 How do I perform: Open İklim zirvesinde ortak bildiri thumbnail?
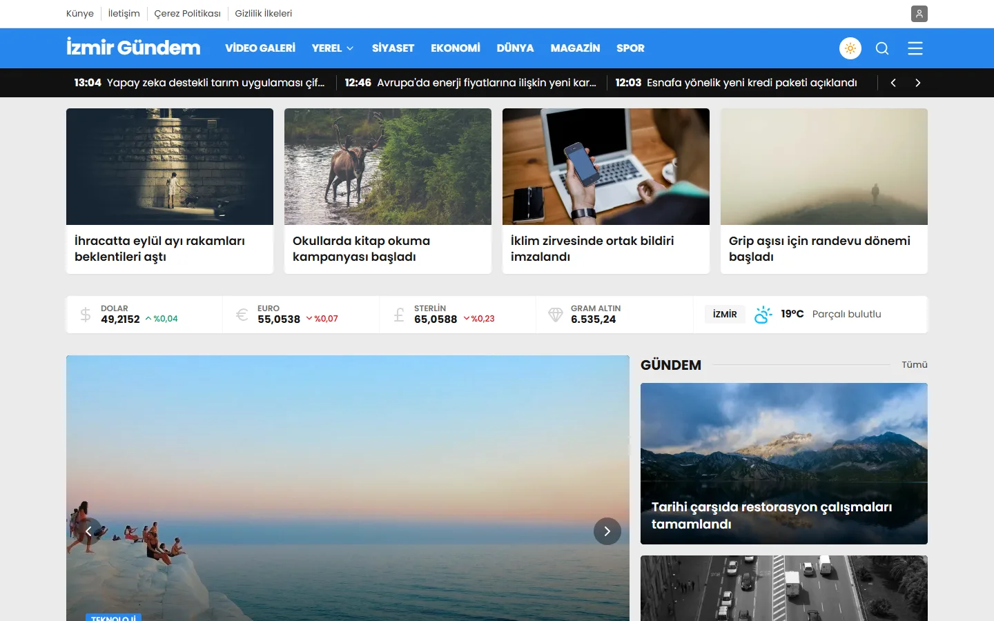606,166
